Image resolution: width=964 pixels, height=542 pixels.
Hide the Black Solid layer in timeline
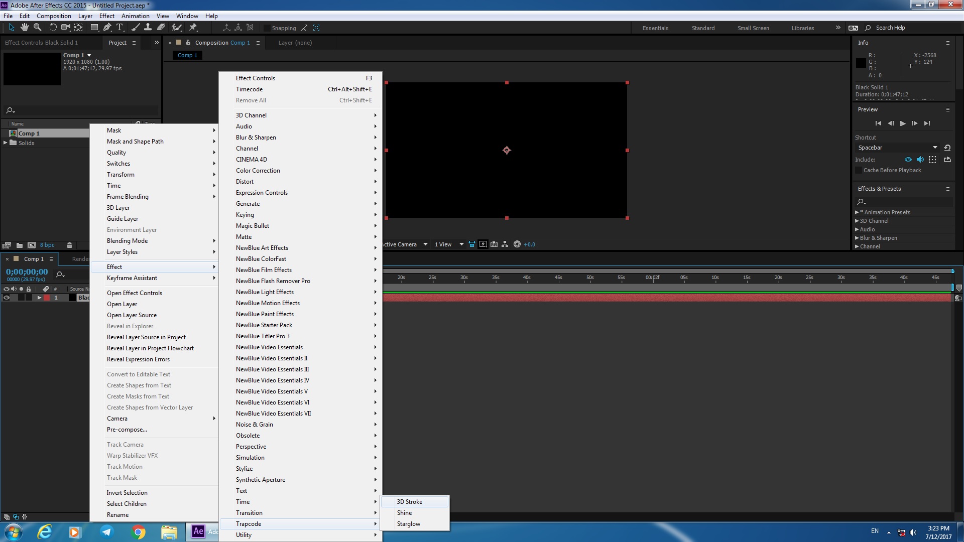click(x=7, y=298)
